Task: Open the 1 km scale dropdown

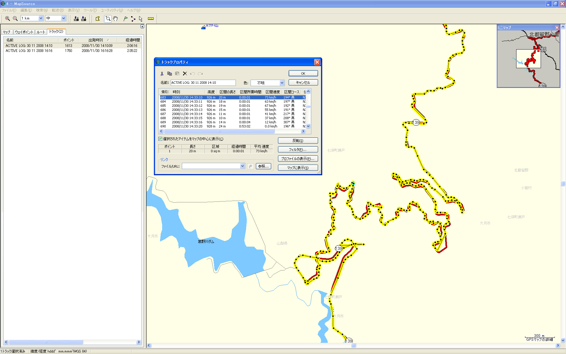Action: click(41, 18)
